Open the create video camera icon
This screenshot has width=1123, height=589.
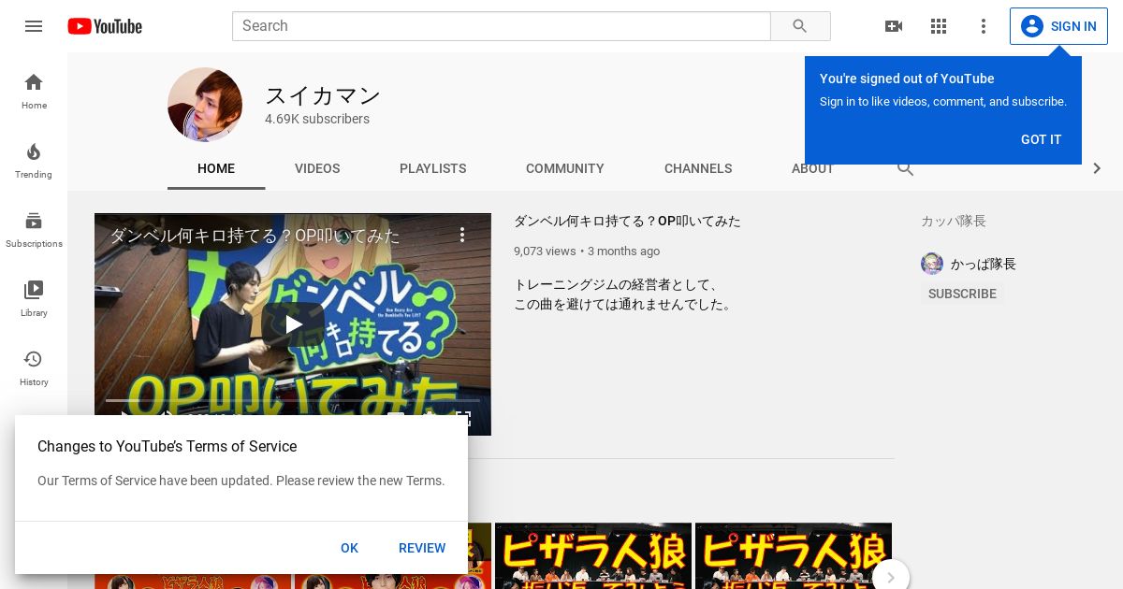[894, 26]
